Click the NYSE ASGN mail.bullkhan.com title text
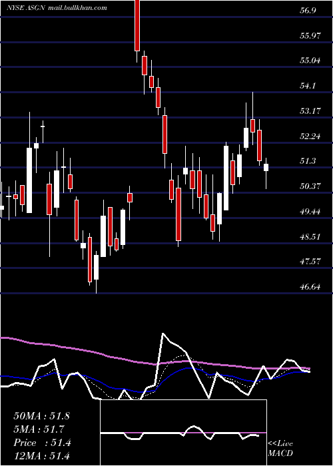The width and height of the screenshot is (333, 466). [57, 8]
